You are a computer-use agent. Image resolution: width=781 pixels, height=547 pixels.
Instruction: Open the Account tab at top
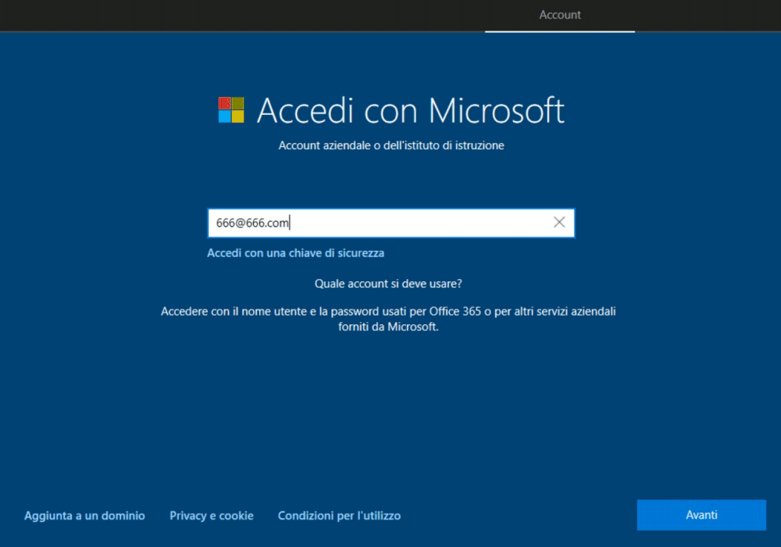(560, 15)
